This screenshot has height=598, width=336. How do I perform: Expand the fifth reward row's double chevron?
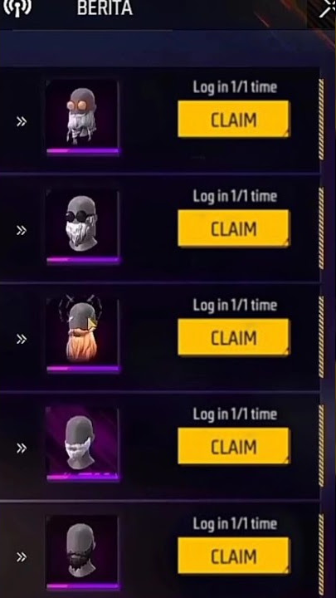pyautogui.click(x=22, y=557)
